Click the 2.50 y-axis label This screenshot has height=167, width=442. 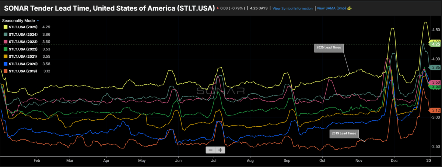(436, 146)
